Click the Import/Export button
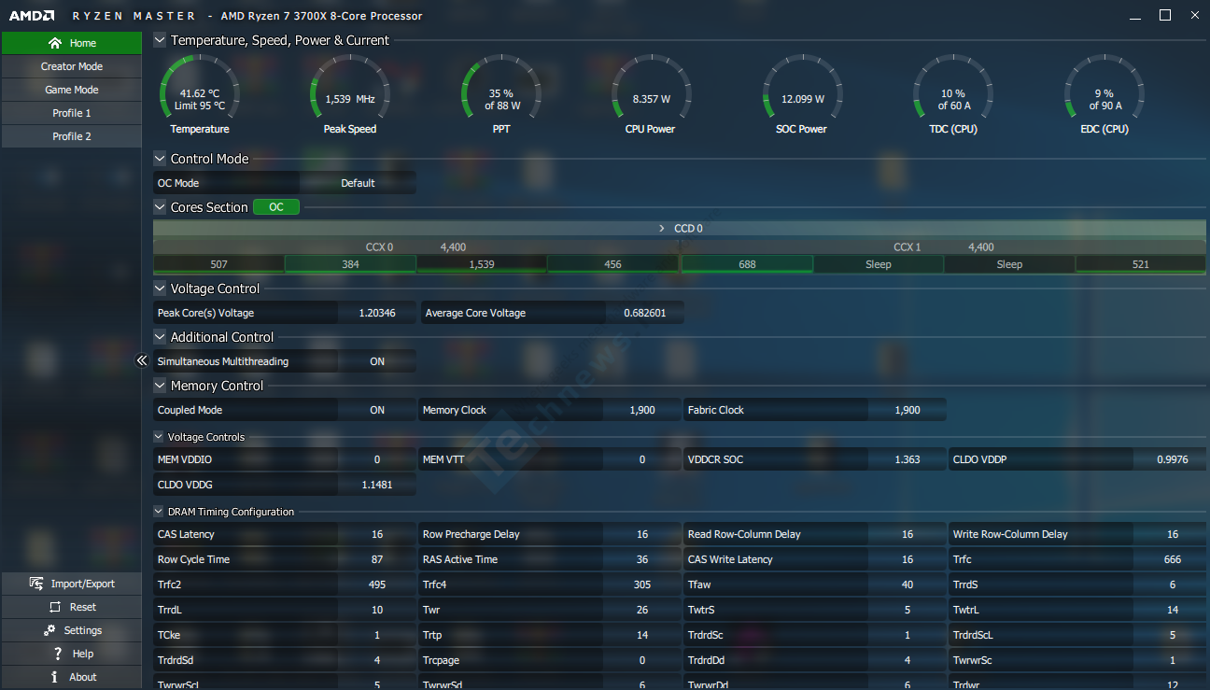 coord(71,584)
